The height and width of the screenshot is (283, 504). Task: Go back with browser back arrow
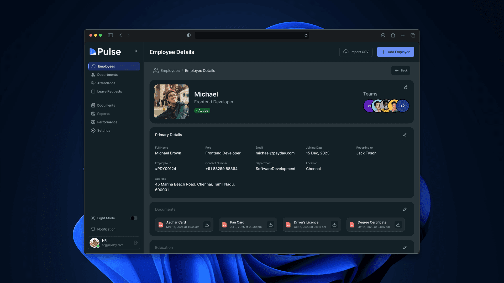[120, 35]
